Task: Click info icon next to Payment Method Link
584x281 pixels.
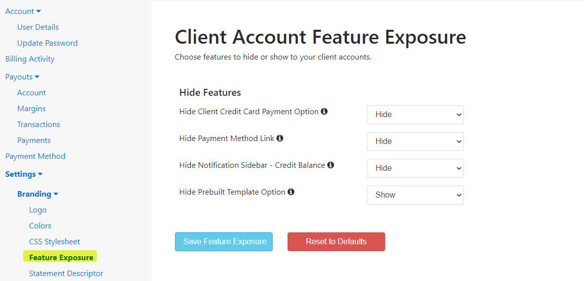Action: [x=280, y=138]
